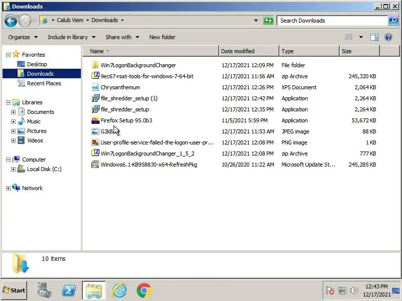Click the 245,320 KB size cell
This screenshot has width=402, height=301.
pos(362,76)
